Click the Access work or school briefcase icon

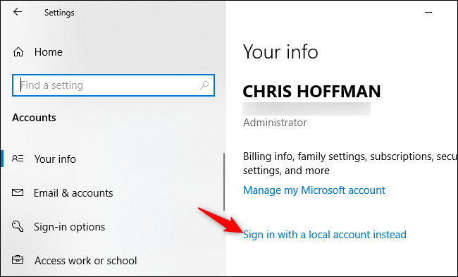18,260
